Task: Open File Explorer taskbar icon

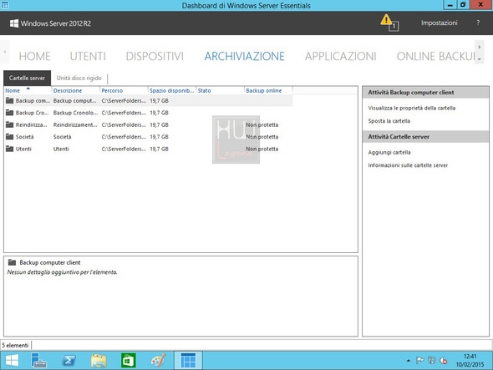Action: (99, 360)
